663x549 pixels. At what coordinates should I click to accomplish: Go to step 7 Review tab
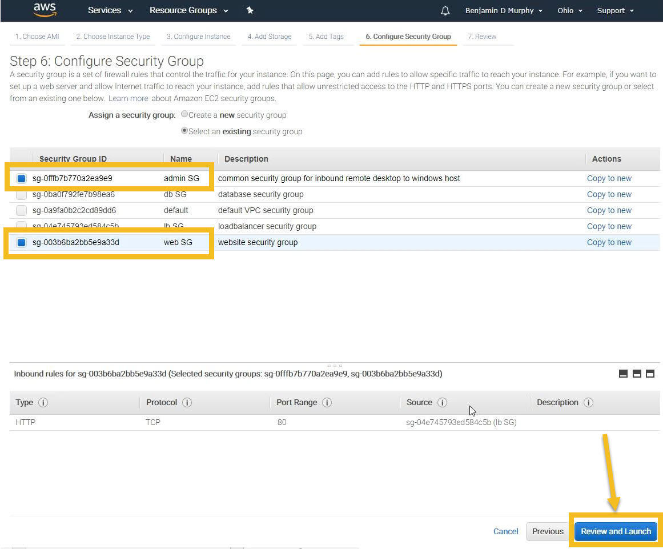(482, 37)
